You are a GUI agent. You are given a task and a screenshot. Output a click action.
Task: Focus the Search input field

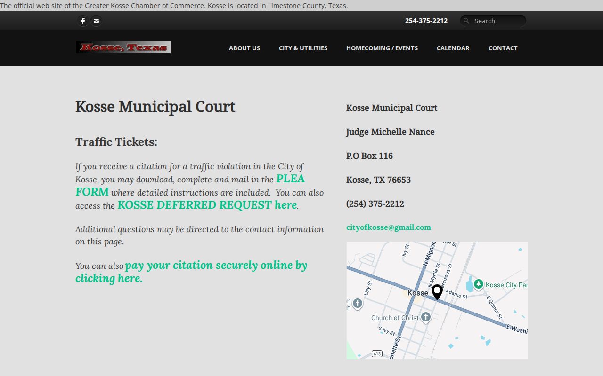493,21
